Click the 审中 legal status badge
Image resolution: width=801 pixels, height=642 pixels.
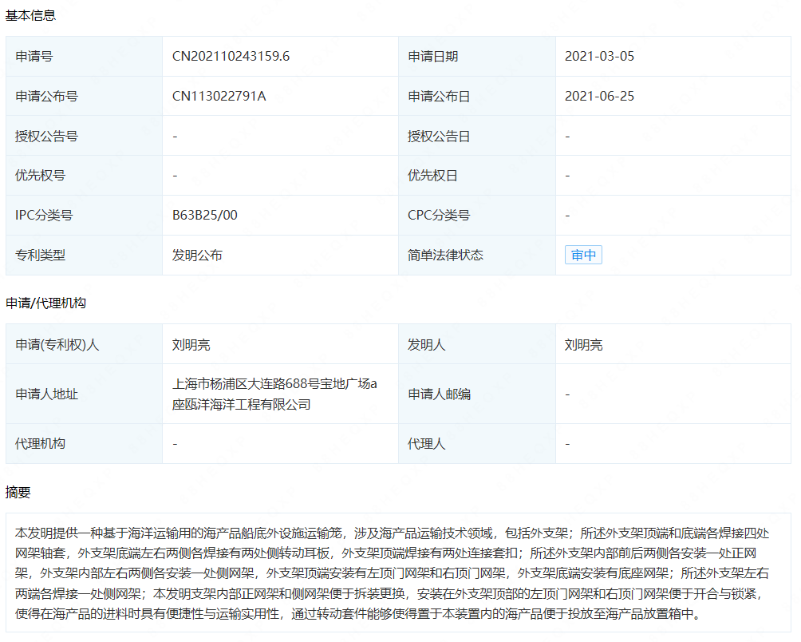click(583, 255)
